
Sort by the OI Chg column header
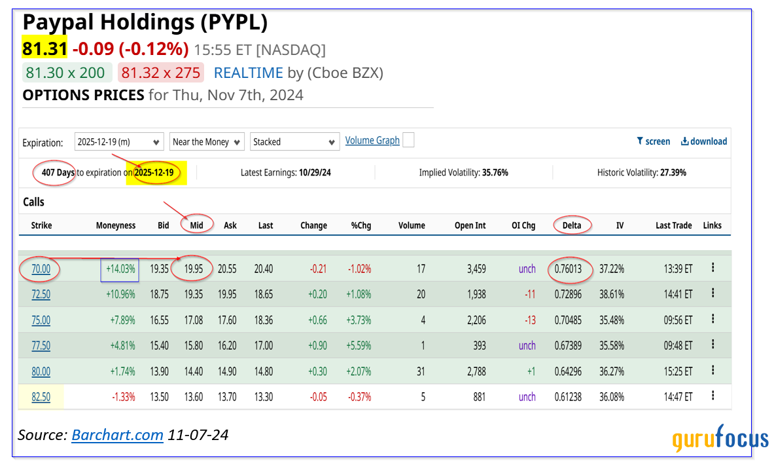point(523,225)
